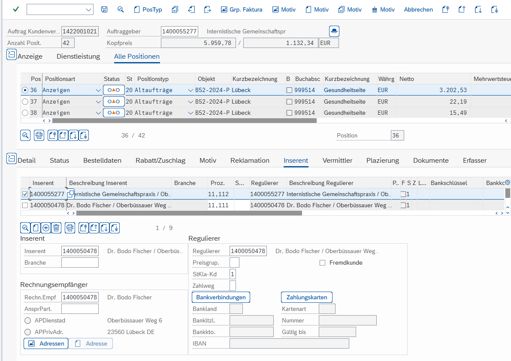511x361 pixels.
Task: Toggle checkbox for Inserent row 1400050478
Action: [25, 206]
